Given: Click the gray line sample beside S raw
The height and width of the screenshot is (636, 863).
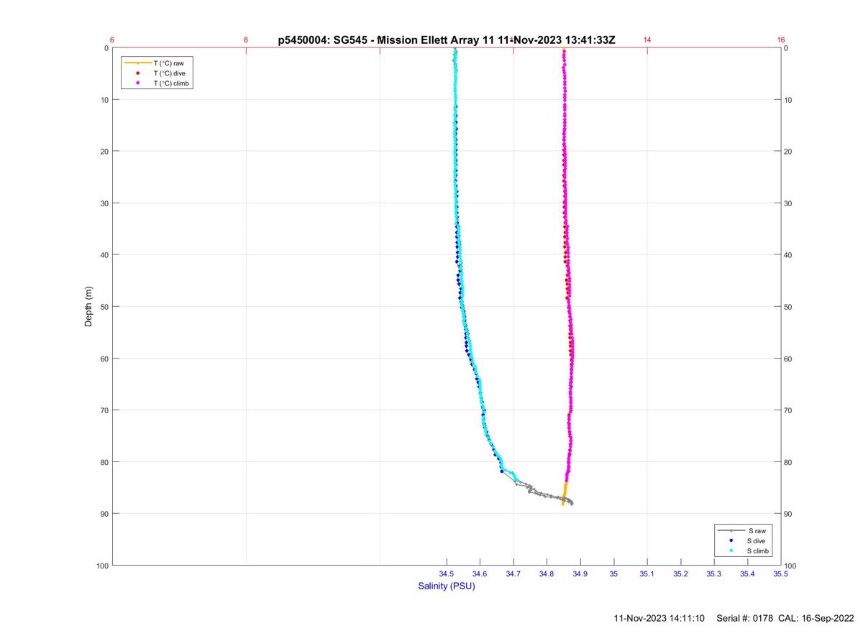Looking at the screenshot, I should point(731,530).
